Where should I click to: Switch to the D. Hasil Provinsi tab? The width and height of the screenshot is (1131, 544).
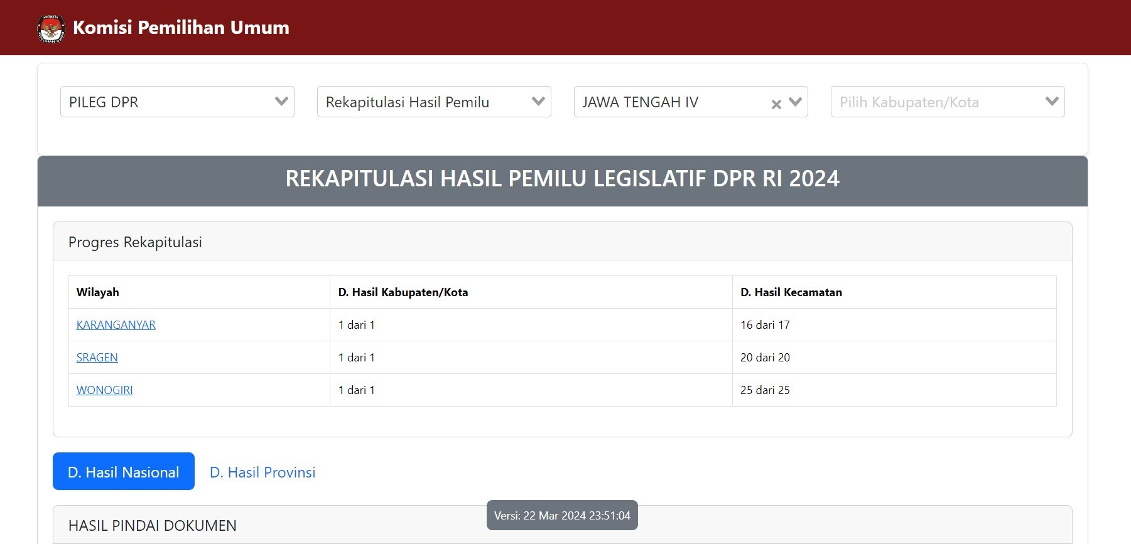(x=262, y=472)
